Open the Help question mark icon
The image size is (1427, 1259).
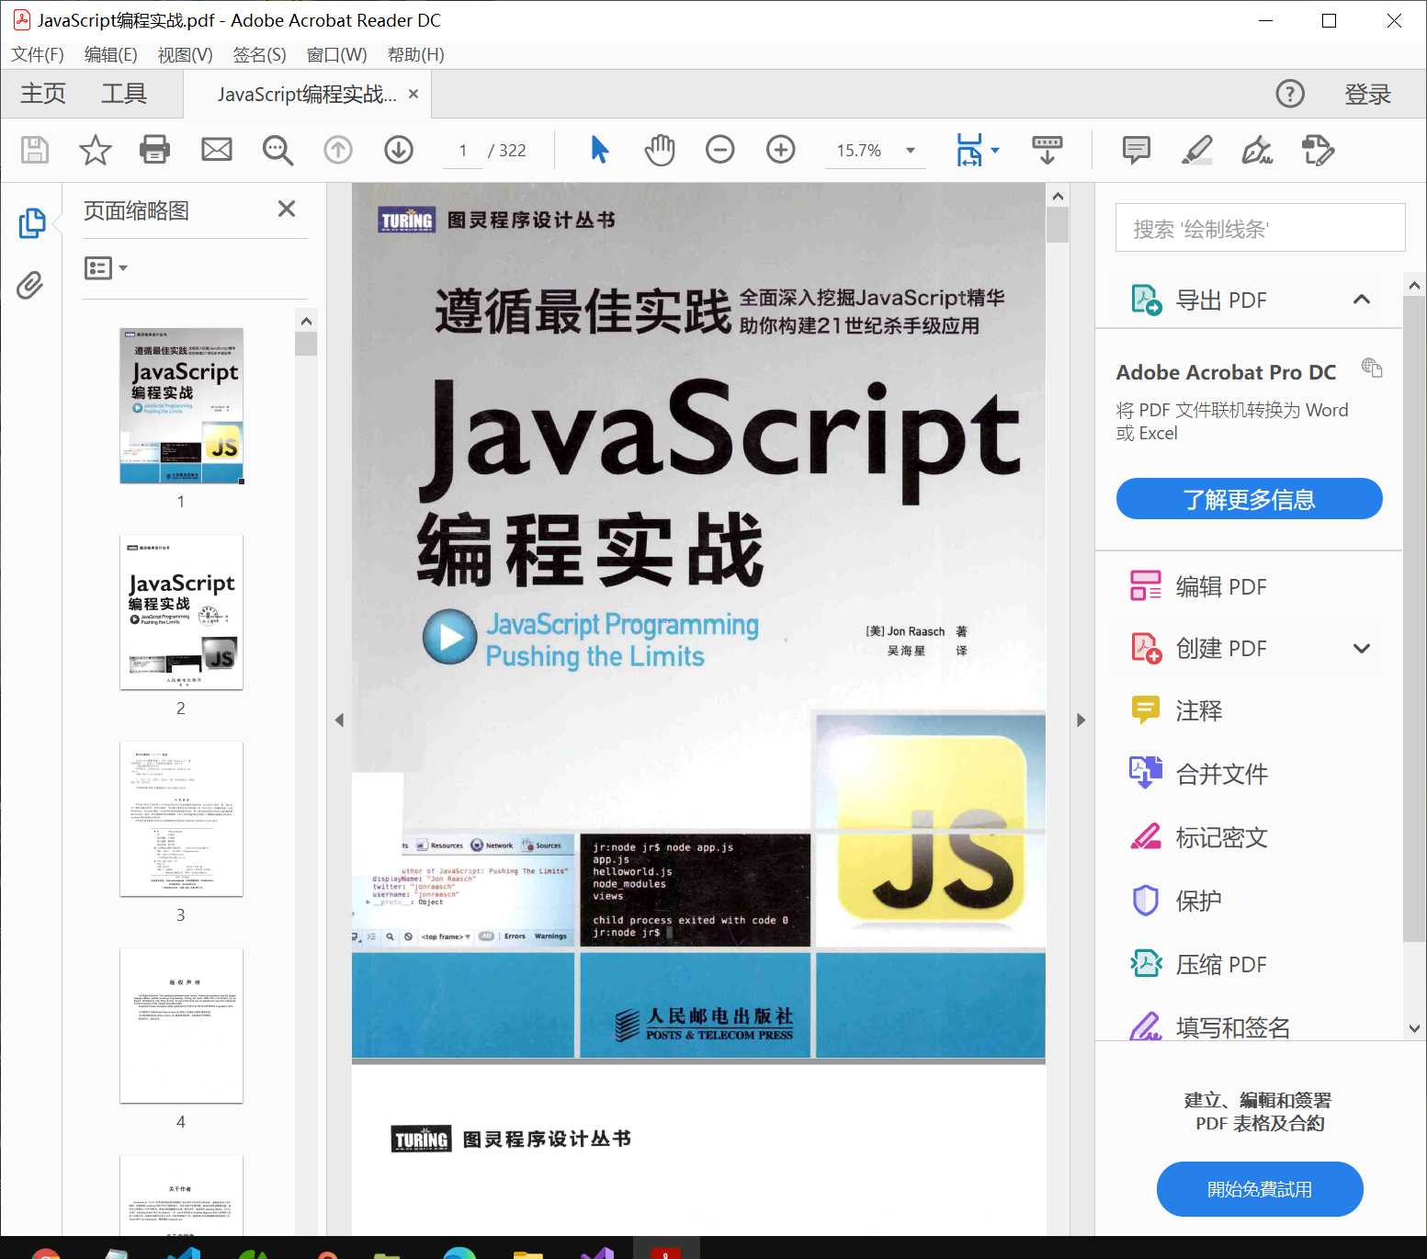(x=1290, y=94)
